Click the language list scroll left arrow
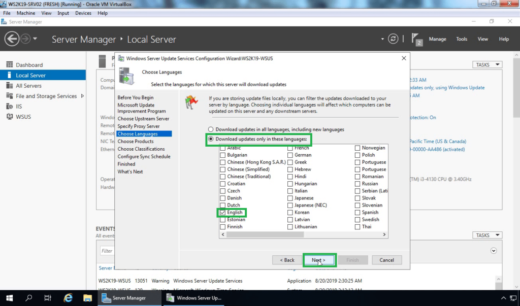Image resolution: width=520 pixels, height=306 pixels. pyautogui.click(x=223, y=234)
